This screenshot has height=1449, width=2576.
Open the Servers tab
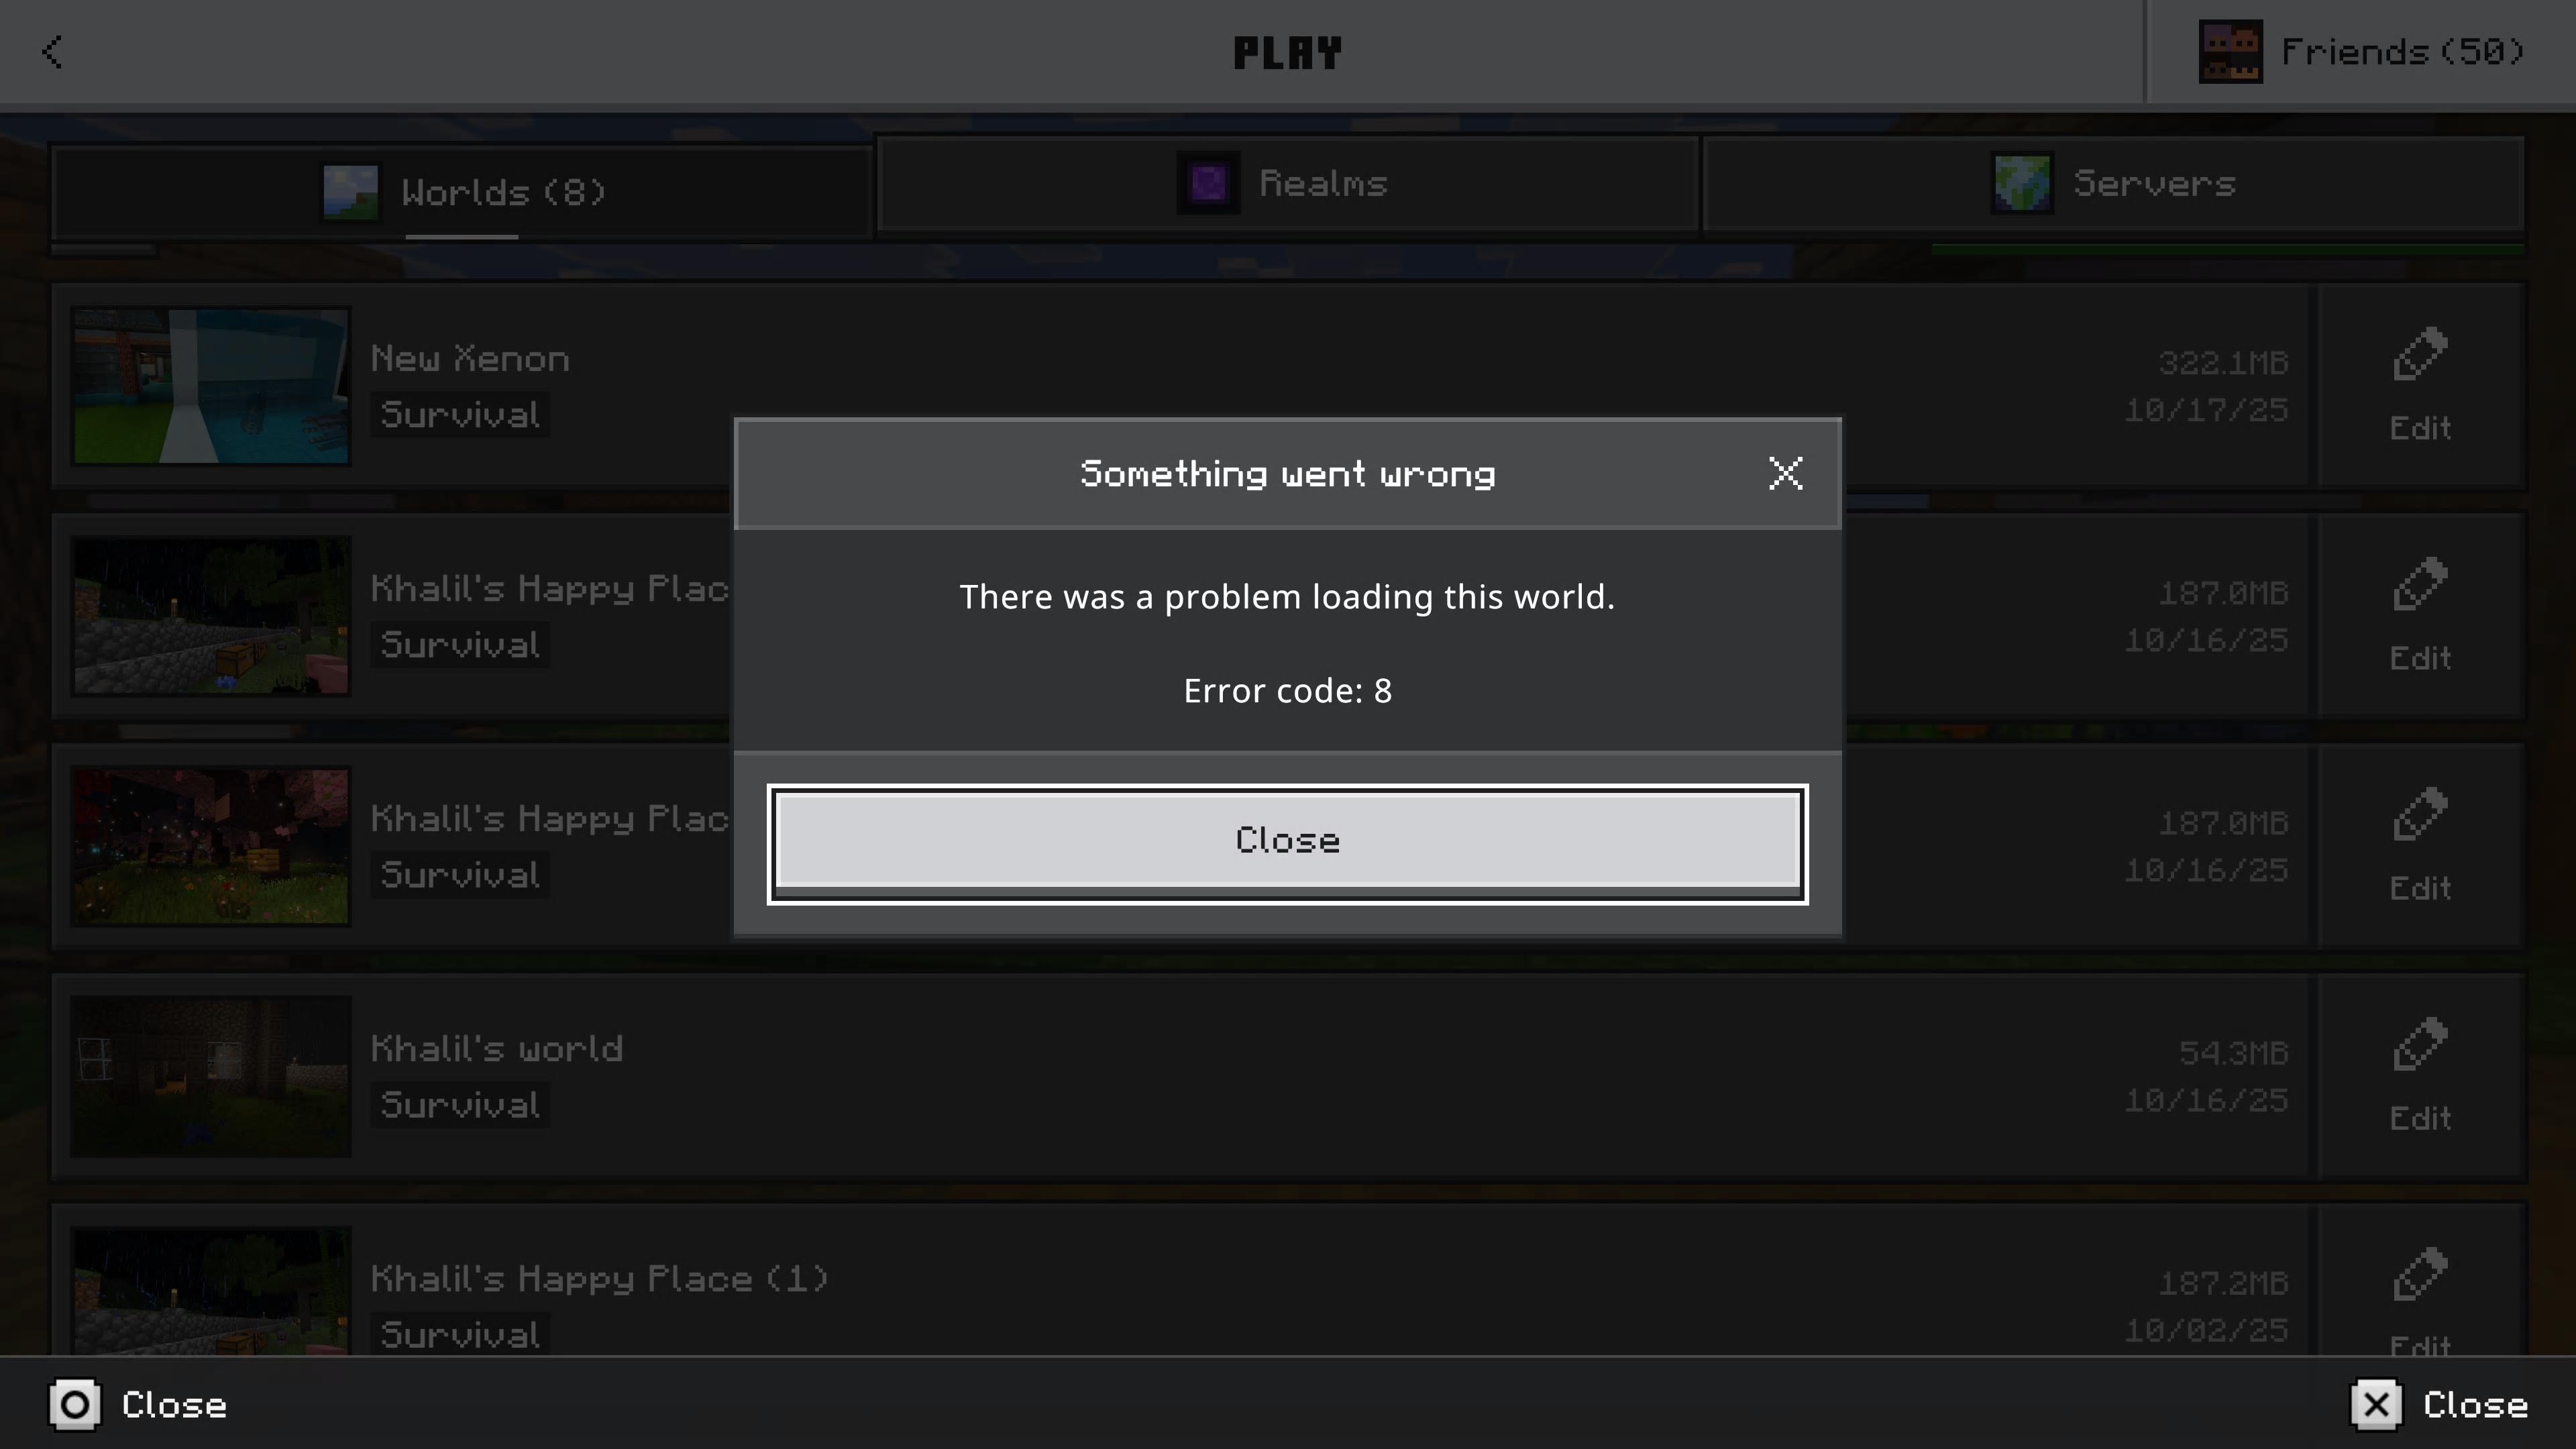click(2113, 183)
